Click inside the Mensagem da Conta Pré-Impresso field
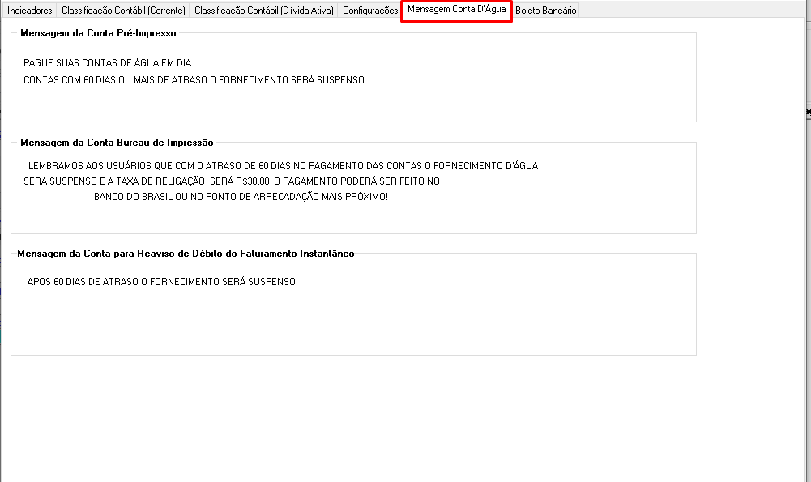The height and width of the screenshot is (482, 811). (352, 101)
